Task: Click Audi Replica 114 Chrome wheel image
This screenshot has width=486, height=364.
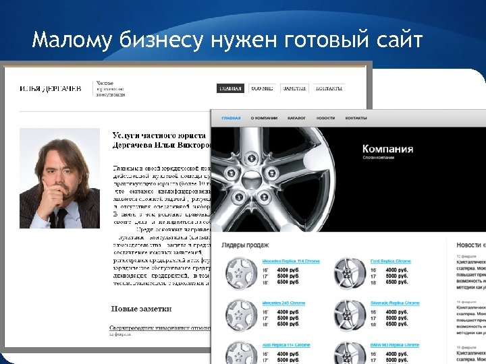Action: point(241,353)
